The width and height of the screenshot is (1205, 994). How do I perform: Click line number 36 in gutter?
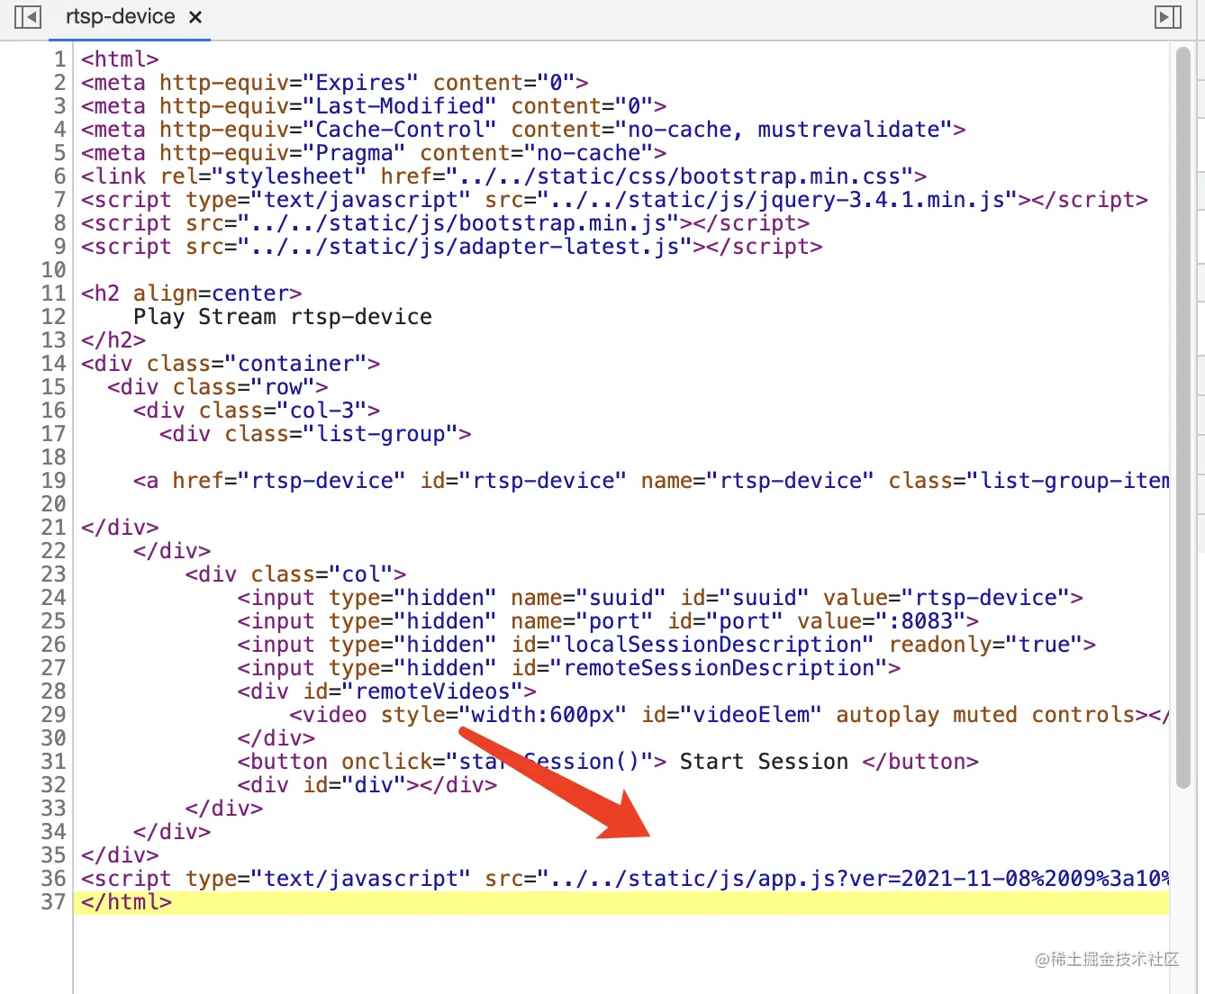[54, 879]
